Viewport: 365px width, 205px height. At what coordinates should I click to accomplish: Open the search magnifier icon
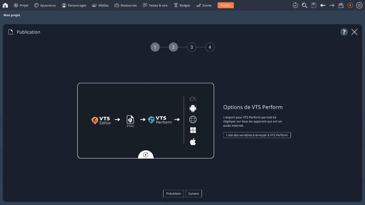click(305, 5)
